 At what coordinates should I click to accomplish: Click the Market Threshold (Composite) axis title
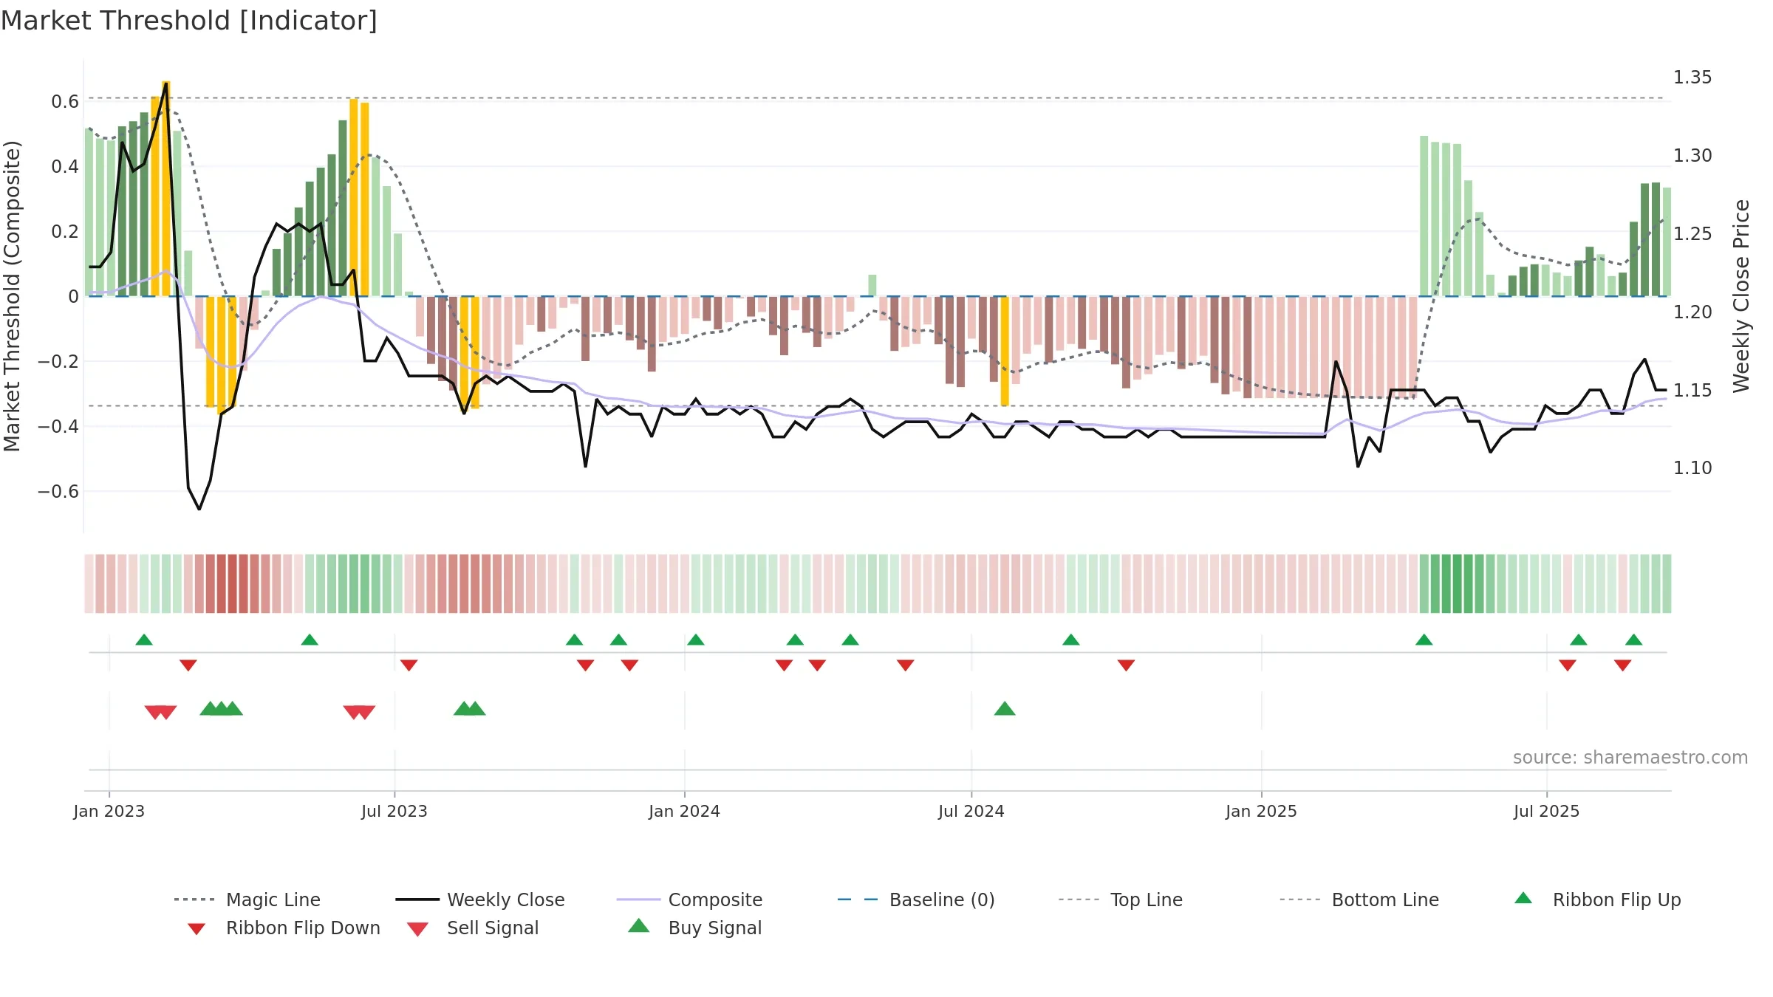[12, 295]
